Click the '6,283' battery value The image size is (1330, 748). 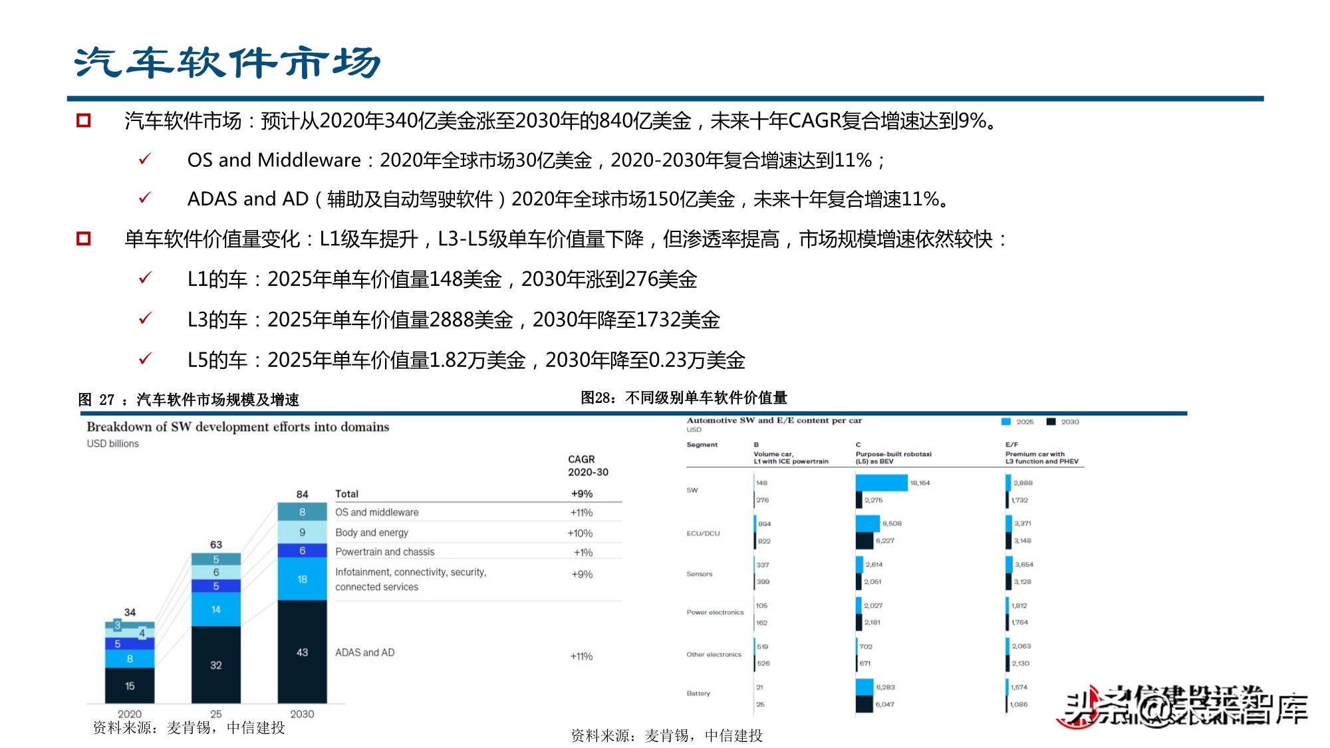(885, 687)
